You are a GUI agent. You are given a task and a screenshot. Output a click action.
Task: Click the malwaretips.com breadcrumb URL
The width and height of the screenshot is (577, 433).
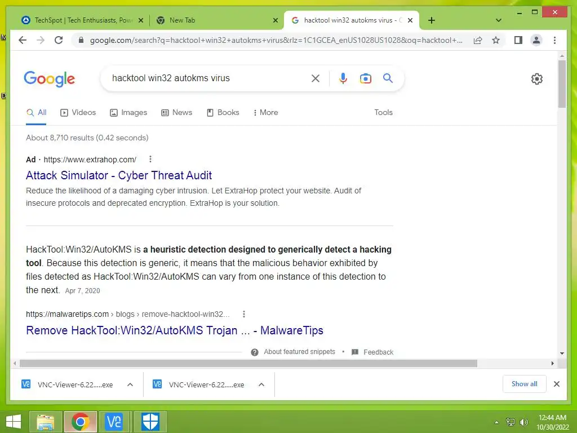click(127, 314)
